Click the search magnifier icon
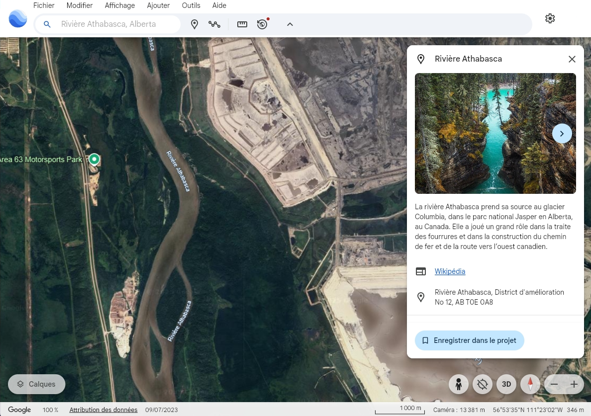This screenshot has height=416, width=591. pos(47,24)
